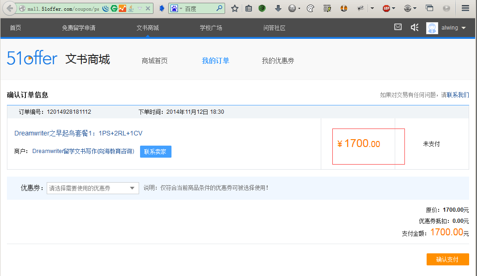Screen dimensions: 477x276
Task: Focus the Baidu search input field
Action: pos(199,8)
